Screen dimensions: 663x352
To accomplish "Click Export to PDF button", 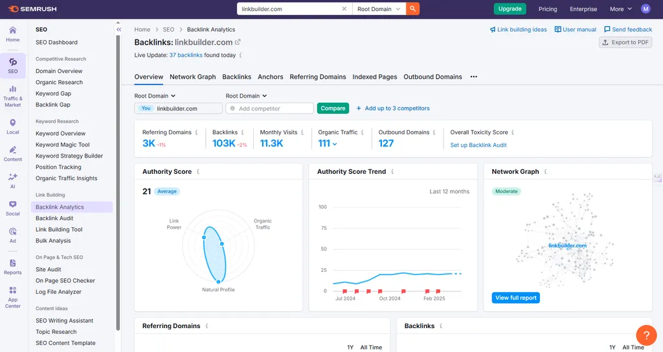I will click(625, 42).
